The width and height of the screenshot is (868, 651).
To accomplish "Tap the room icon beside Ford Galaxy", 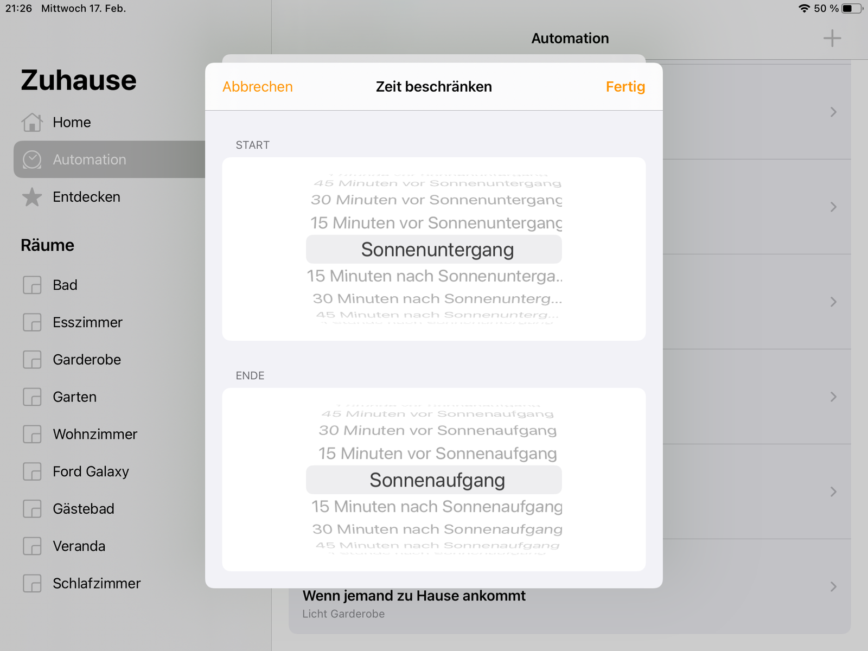I will tap(32, 471).
